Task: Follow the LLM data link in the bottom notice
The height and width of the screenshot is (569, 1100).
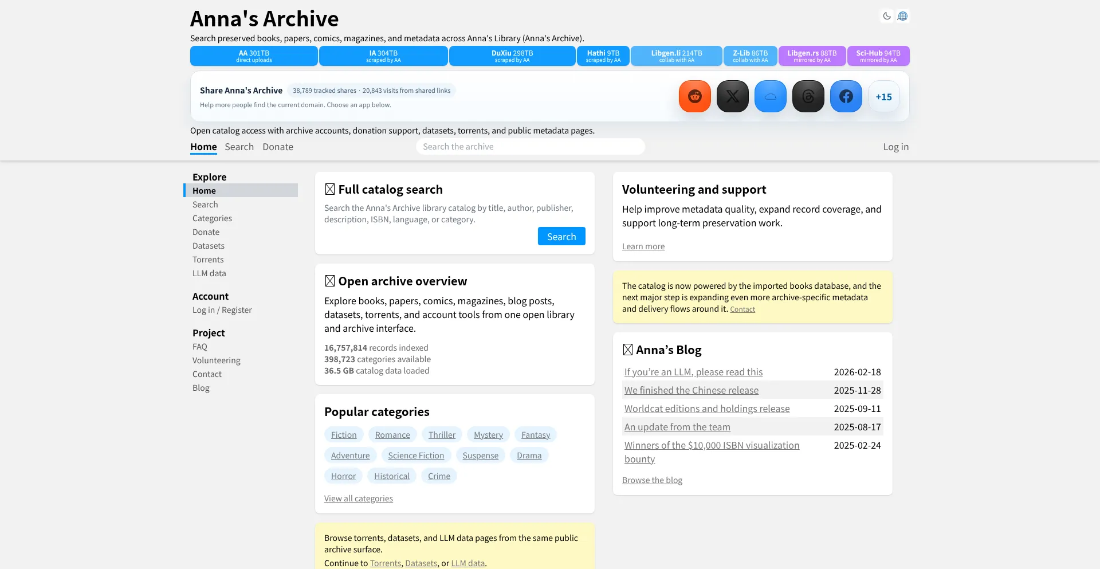Action: 467,563
